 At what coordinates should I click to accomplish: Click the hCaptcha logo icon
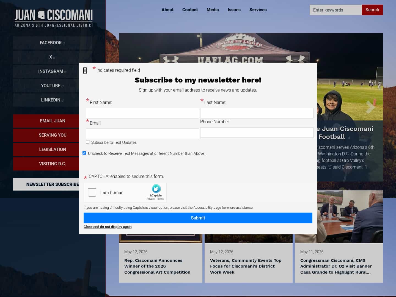(x=156, y=189)
